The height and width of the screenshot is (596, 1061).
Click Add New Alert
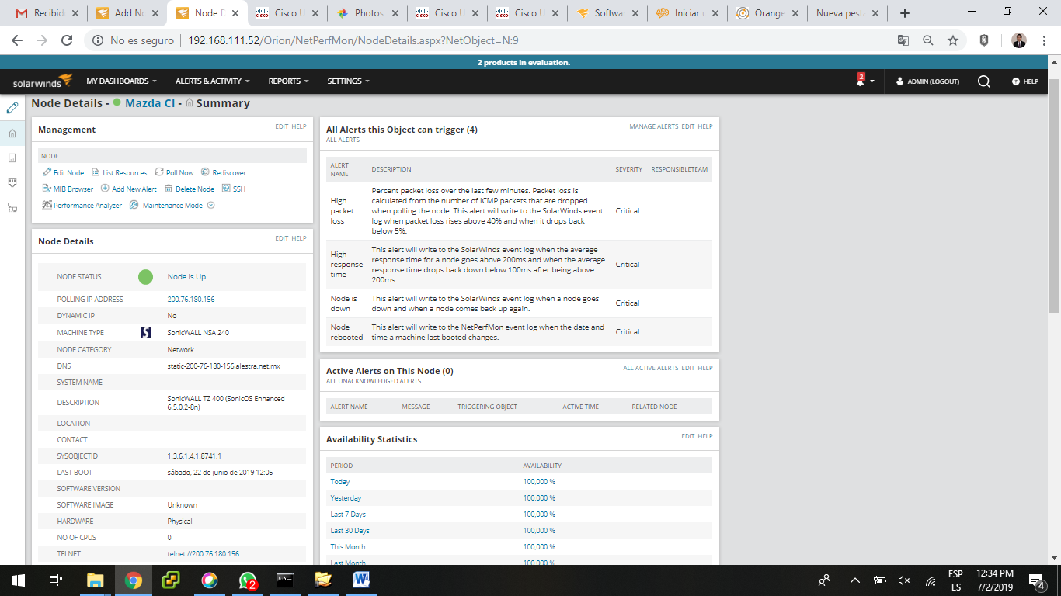129,189
